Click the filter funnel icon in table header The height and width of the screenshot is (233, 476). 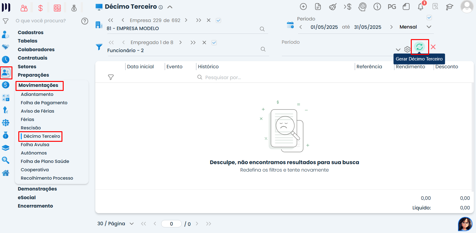tap(111, 77)
